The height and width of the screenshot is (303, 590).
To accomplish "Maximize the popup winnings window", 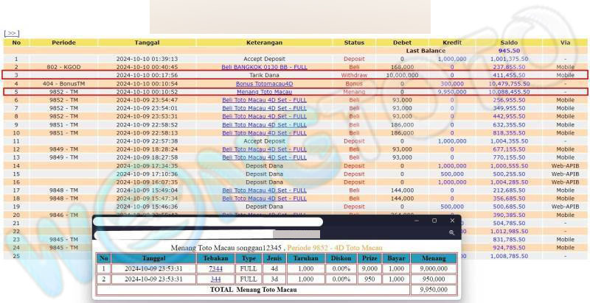I will point(434,221).
